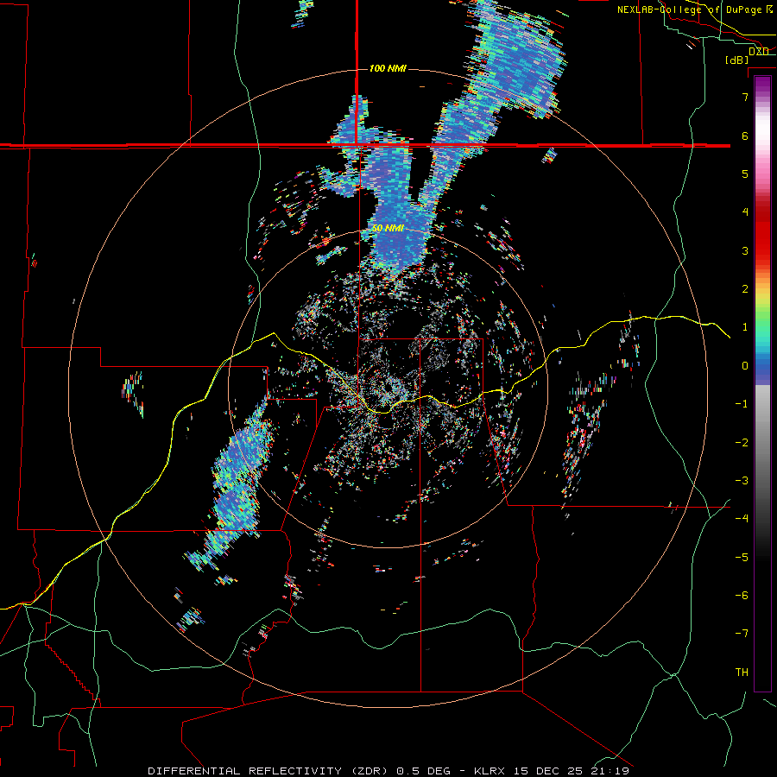
Task: Click the color scale value -6
Action: [742, 596]
